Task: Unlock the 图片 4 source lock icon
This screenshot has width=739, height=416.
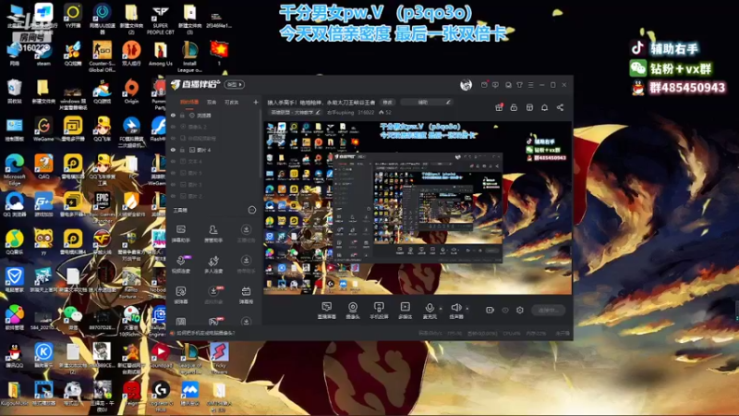Action: (182, 150)
